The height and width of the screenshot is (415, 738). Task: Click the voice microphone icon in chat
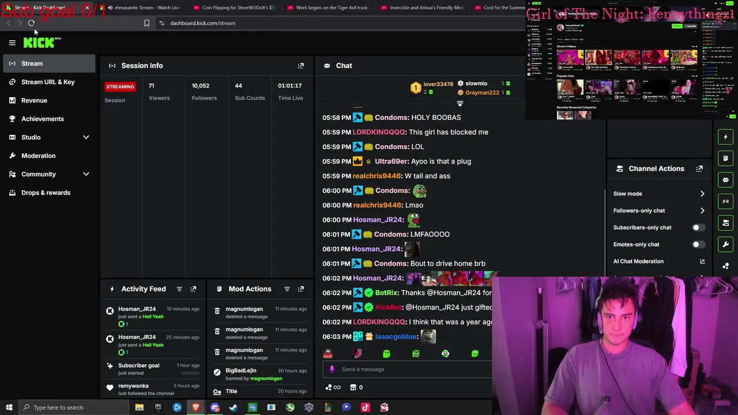[x=332, y=369]
